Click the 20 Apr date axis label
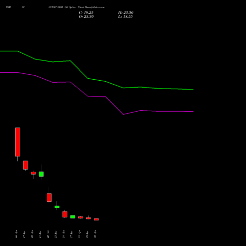246x246 pixels. (32, 234)
